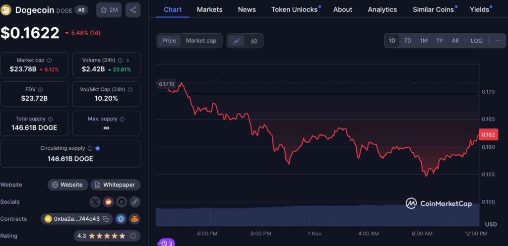Click the shield icon beside contract
The width and height of the screenshot is (508, 246).
point(121,219)
